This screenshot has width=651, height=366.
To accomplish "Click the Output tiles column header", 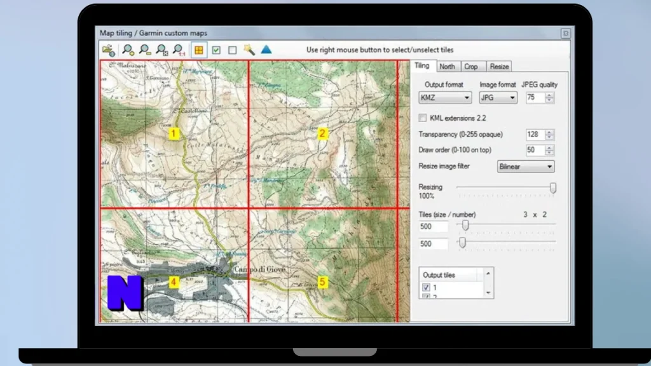I will point(448,275).
